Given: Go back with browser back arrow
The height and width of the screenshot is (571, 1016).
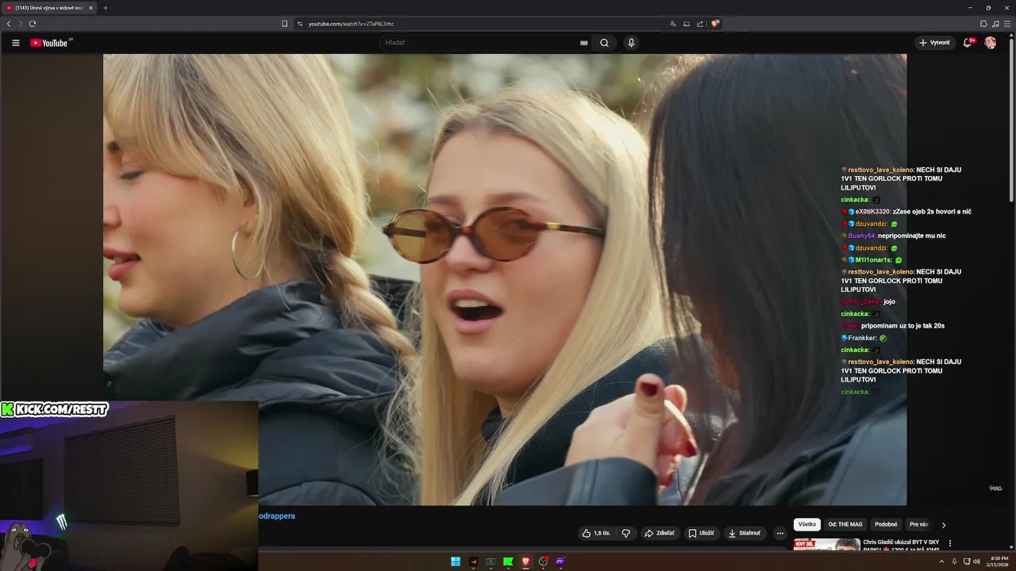Looking at the screenshot, I should pos(9,24).
